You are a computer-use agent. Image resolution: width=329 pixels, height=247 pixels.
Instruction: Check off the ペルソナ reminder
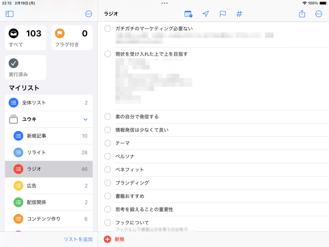tap(108, 156)
